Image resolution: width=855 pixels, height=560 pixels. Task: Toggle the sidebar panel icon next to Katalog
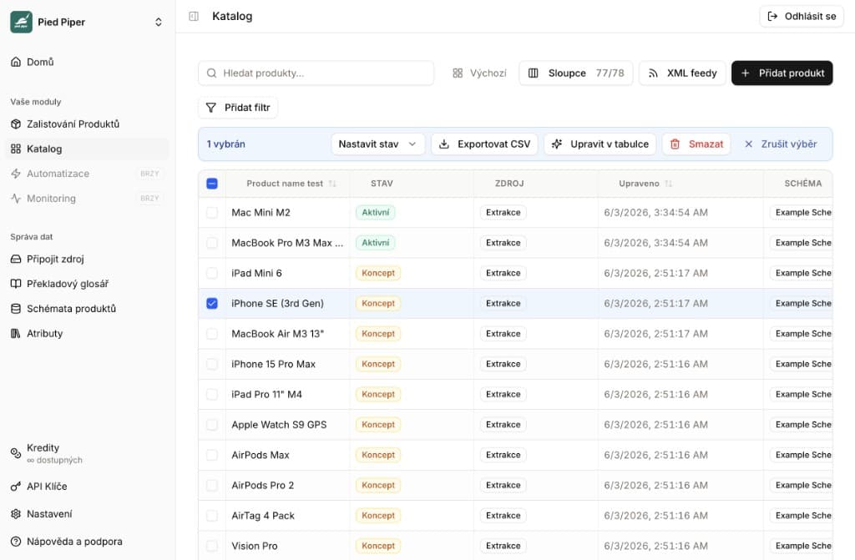tap(194, 17)
